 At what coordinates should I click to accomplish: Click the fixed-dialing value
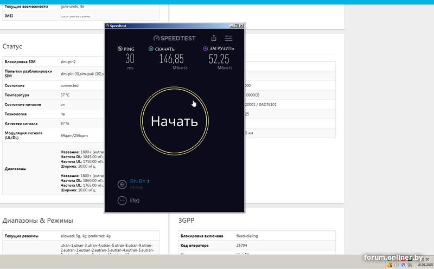(247, 236)
